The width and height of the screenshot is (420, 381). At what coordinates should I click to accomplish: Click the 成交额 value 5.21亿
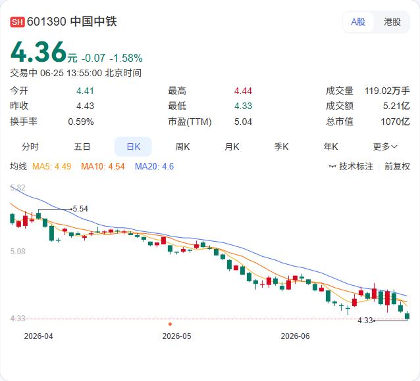tap(396, 106)
